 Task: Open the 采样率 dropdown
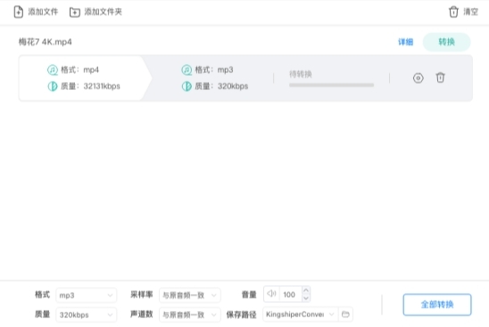pyautogui.click(x=189, y=295)
